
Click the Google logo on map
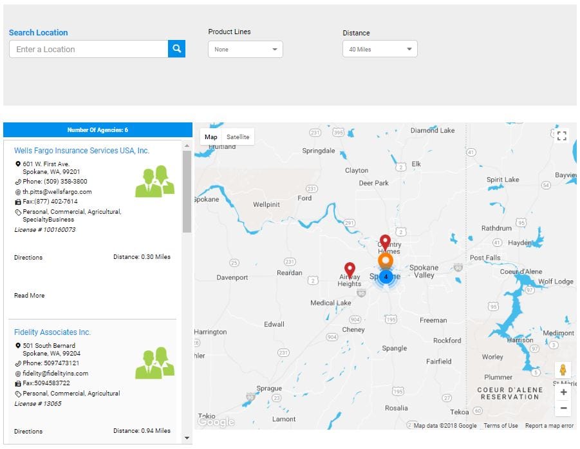tap(216, 421)
